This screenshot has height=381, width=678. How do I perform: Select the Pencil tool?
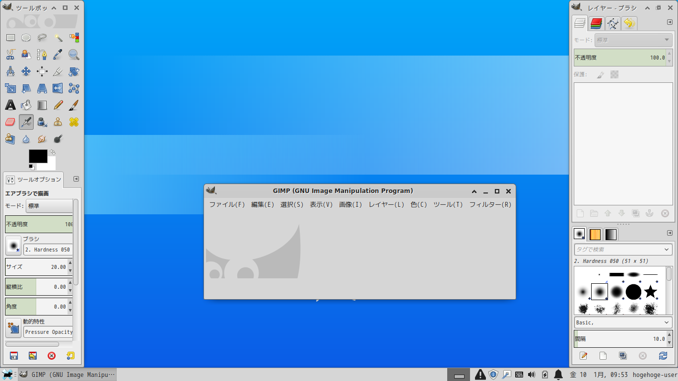coord(58,105)
